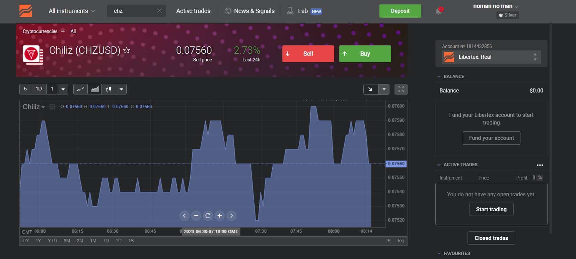Click the 0.07560 current price label on axis
Viewport: 576px width, 259px height.
point(397,164)
